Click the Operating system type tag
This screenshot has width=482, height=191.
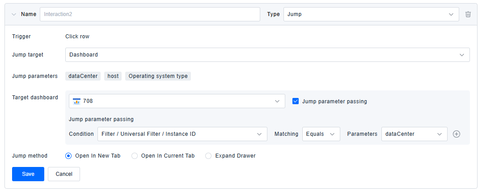point(158,76)
